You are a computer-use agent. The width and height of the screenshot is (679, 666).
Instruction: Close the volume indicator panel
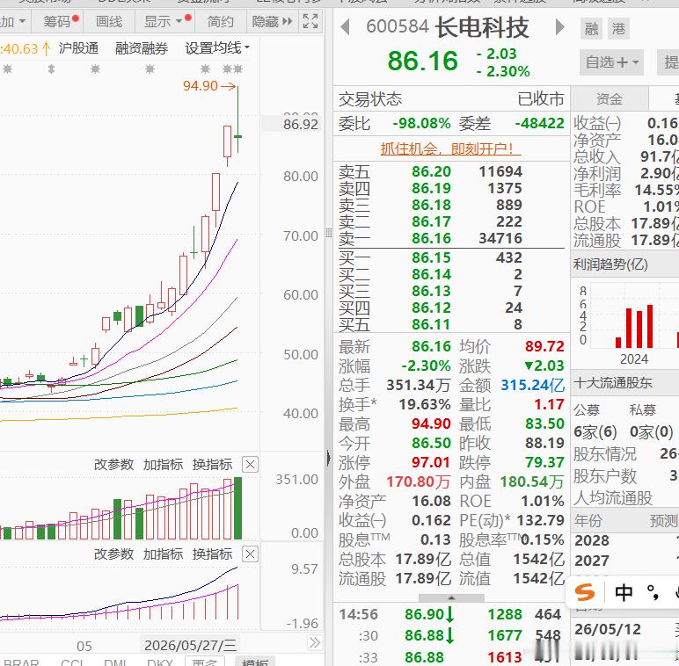250,465
